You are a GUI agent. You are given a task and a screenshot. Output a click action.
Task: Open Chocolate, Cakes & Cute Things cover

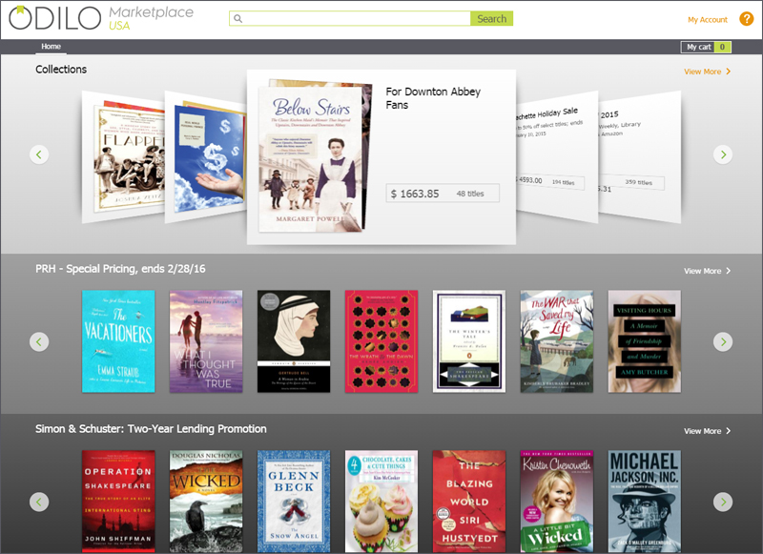click(x=381, y=501)
